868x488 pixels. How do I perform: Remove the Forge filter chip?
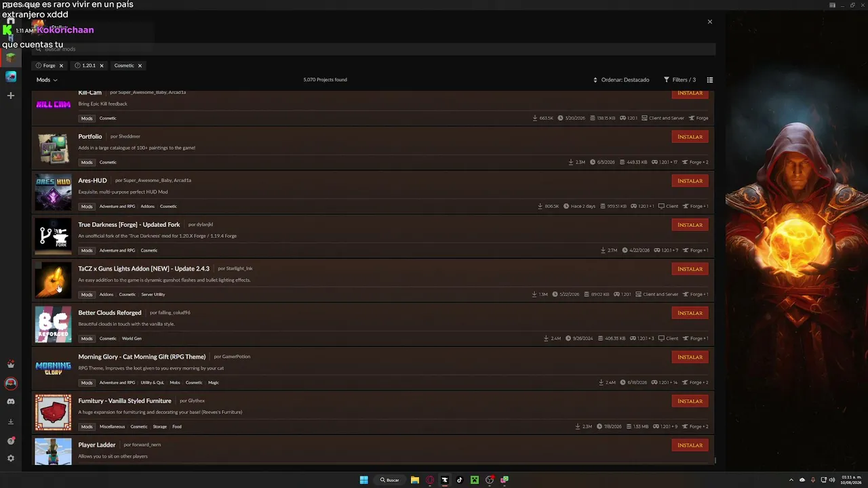61,66
